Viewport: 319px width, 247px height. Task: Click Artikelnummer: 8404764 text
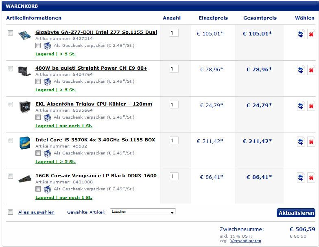pyautogui.click(x=64, y=74)
